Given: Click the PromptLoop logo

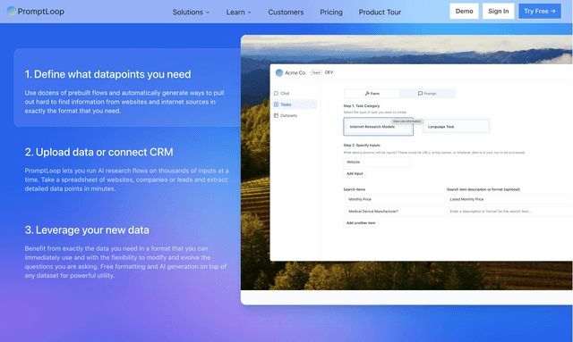Looking at the screenshot, I should pos(36,12).
